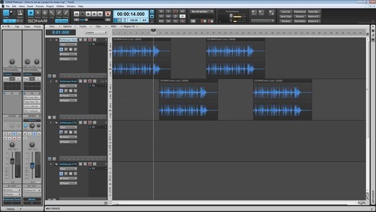
Task: Click the 4/4 meter field
Action: tap(144, 21)
